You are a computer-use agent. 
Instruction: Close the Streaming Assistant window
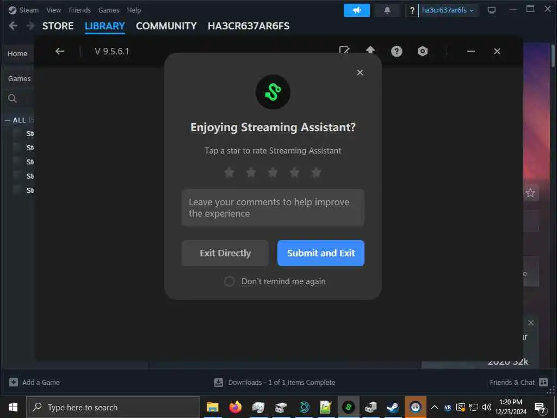click(x=497, y=51)
